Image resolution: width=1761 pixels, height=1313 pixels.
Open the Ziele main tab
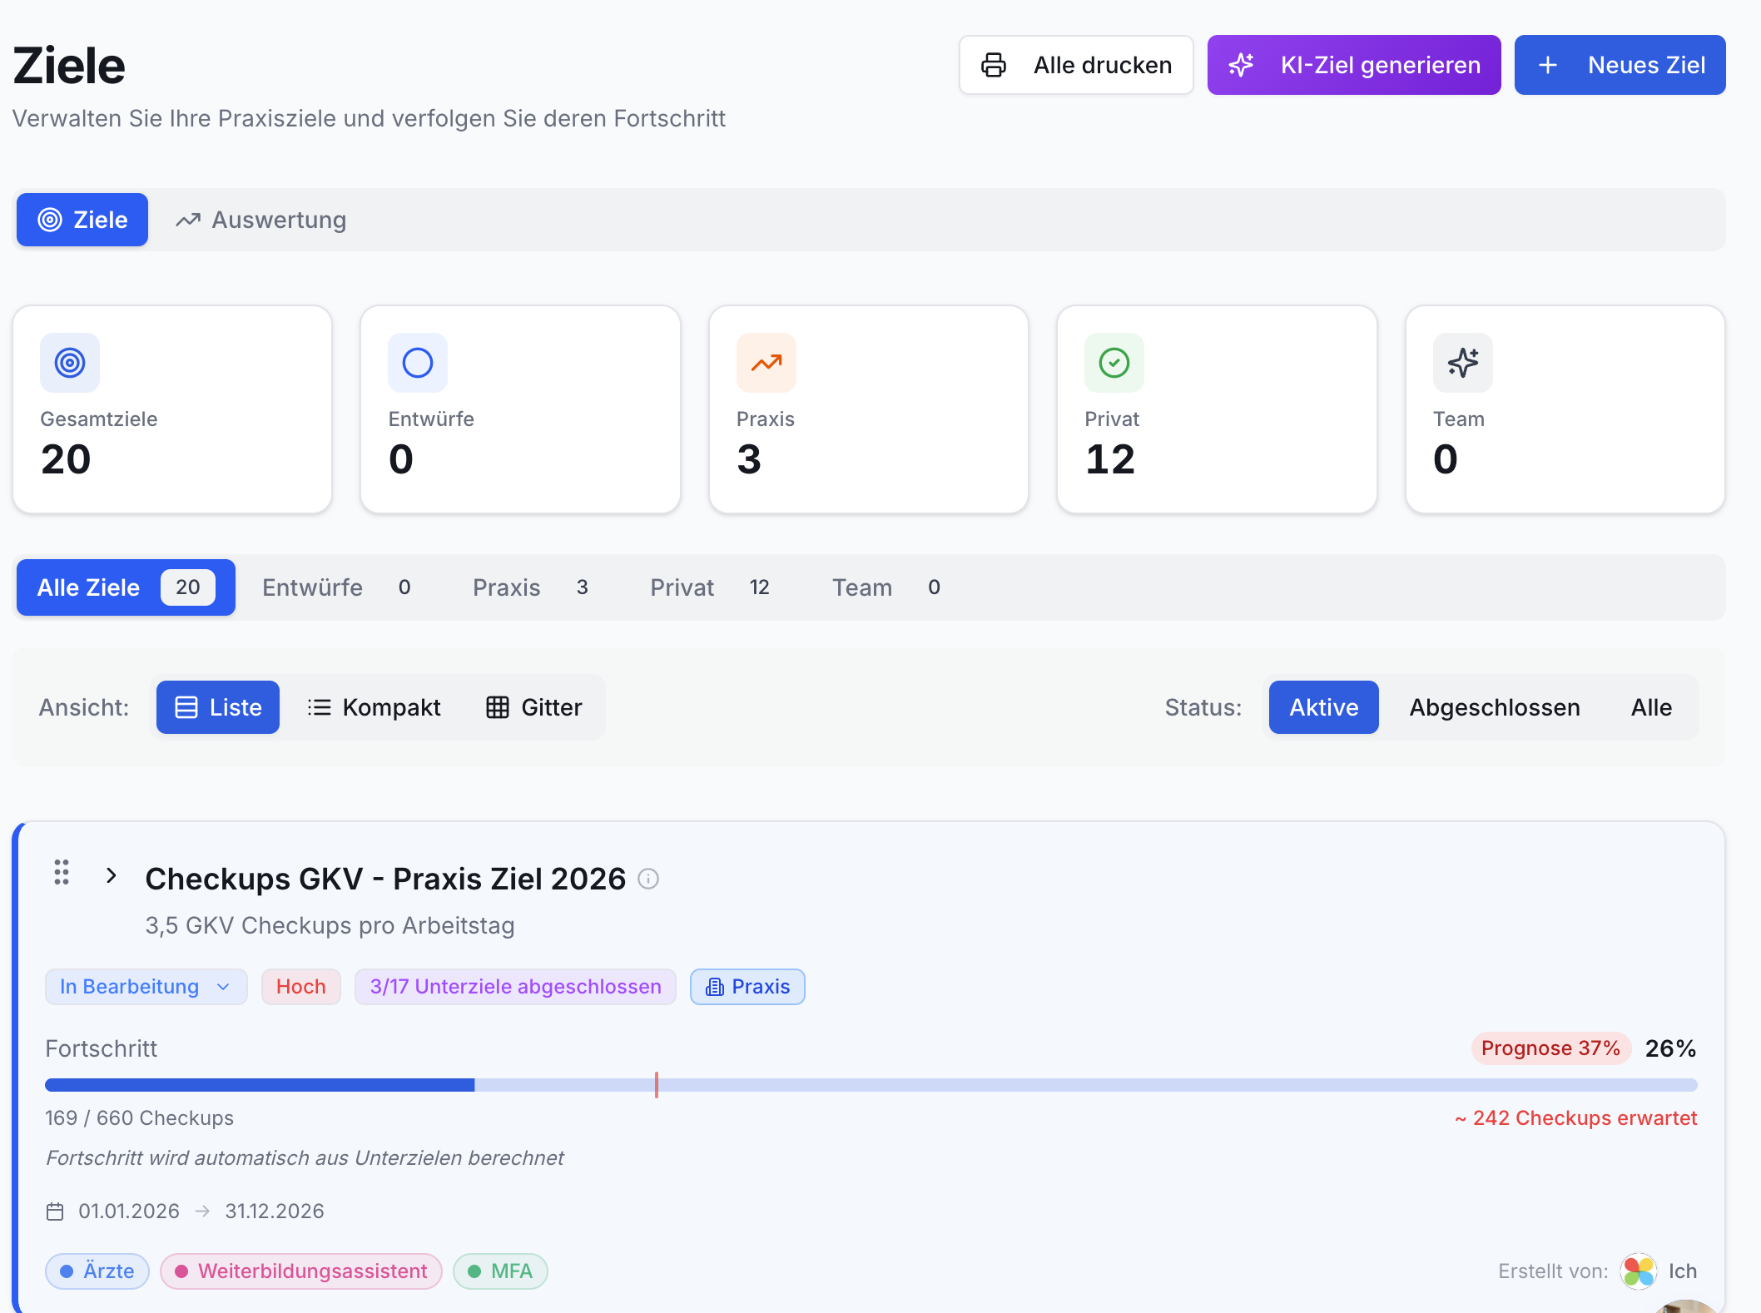coord(82,220)
